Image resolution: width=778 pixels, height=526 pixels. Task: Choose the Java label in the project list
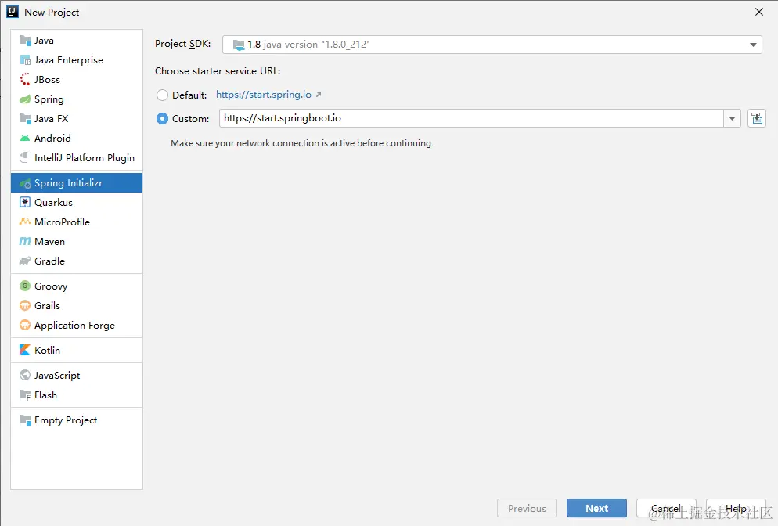(x=44, y=40)
